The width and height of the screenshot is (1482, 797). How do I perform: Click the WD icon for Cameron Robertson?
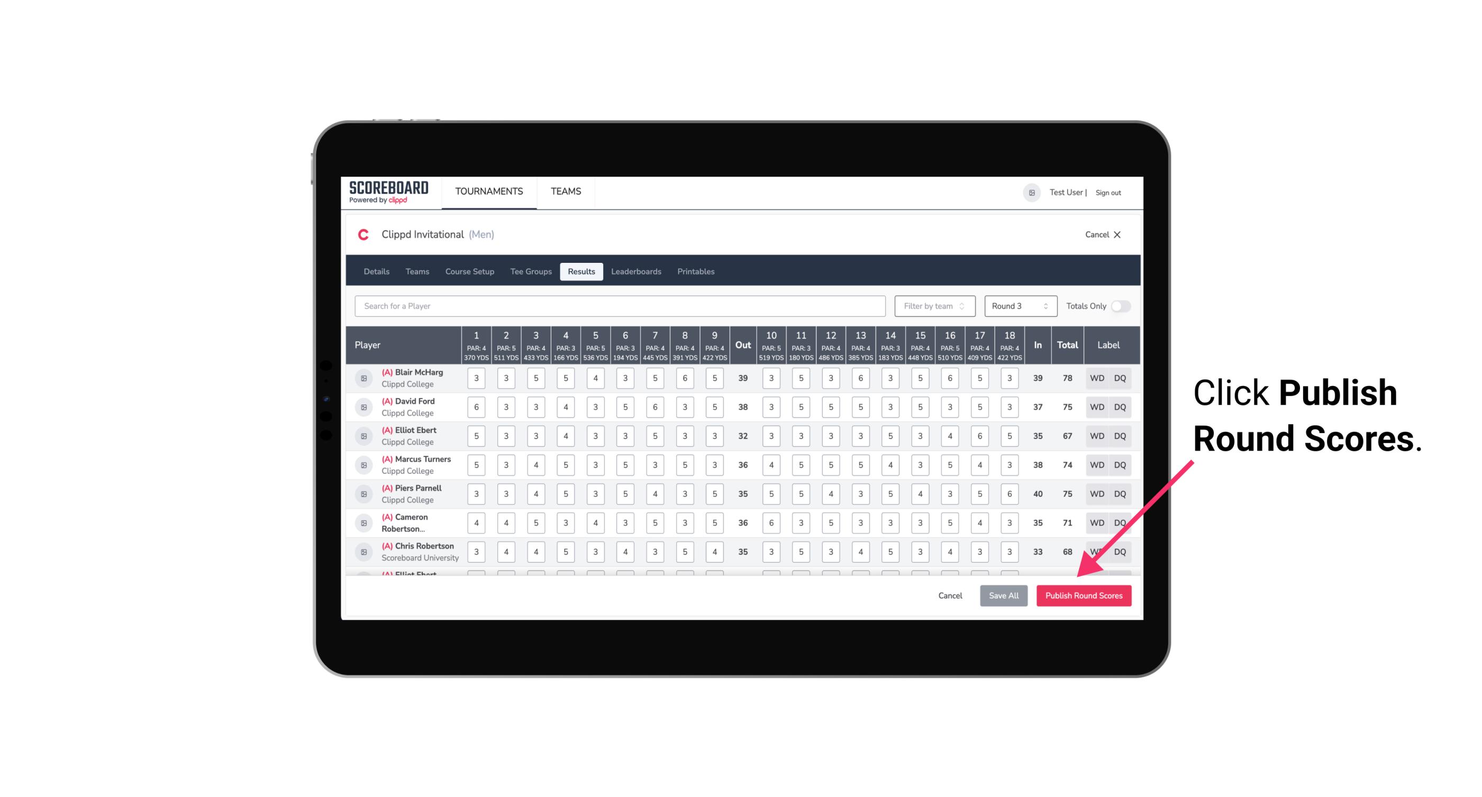point(1096,522)
